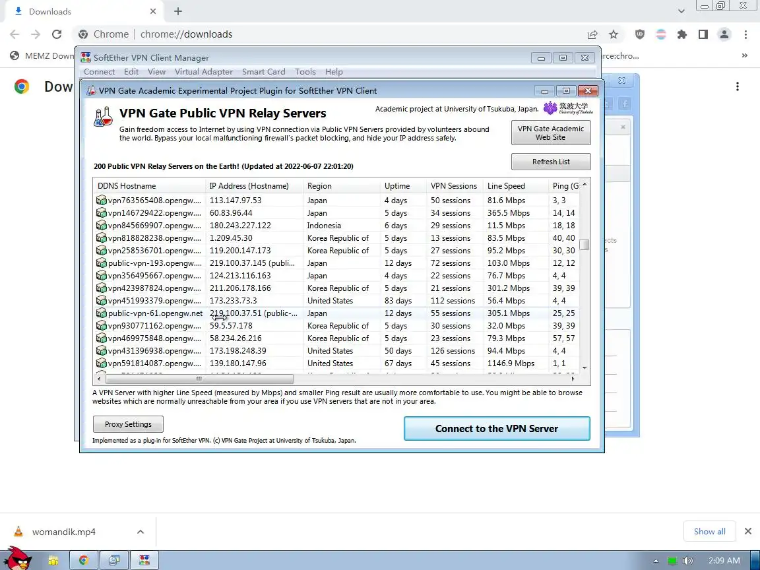
Task: Show hidden system tray icons arrow
Action: point(656,561)
